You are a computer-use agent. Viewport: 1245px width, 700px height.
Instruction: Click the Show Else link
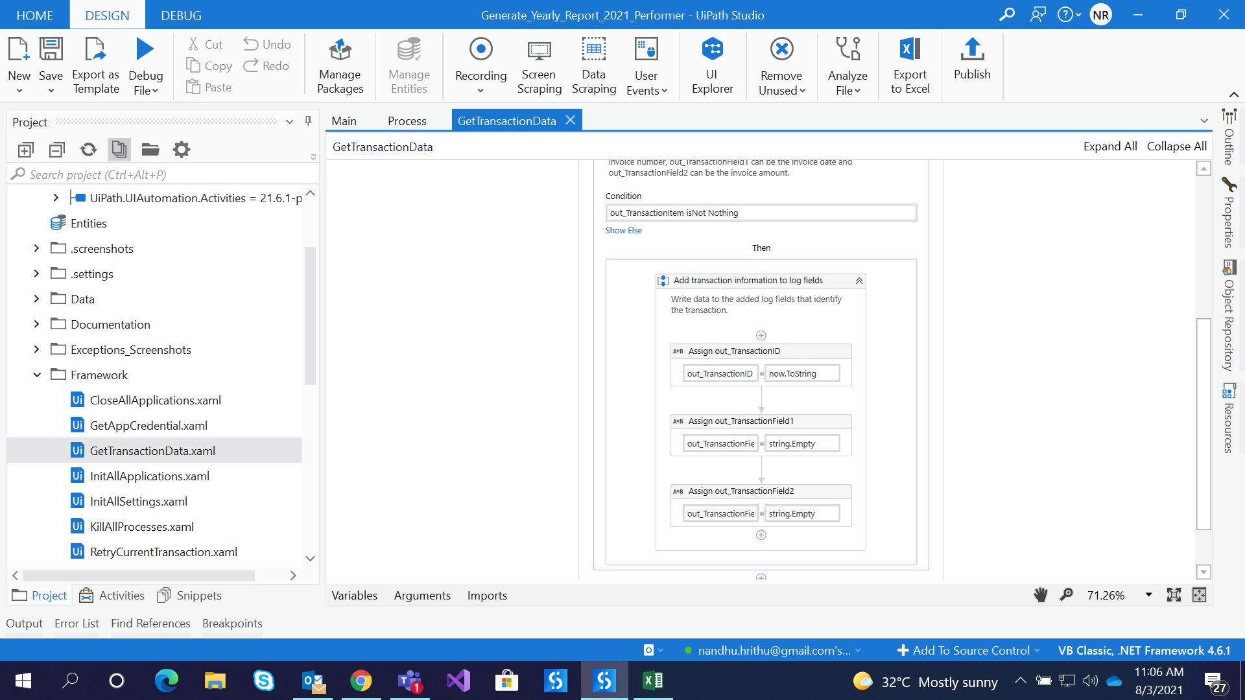pos(623,231)
